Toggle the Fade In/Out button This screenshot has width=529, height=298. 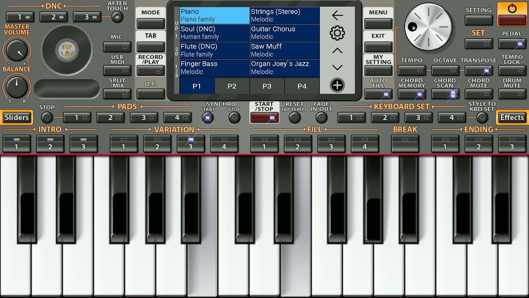point(321,118)
